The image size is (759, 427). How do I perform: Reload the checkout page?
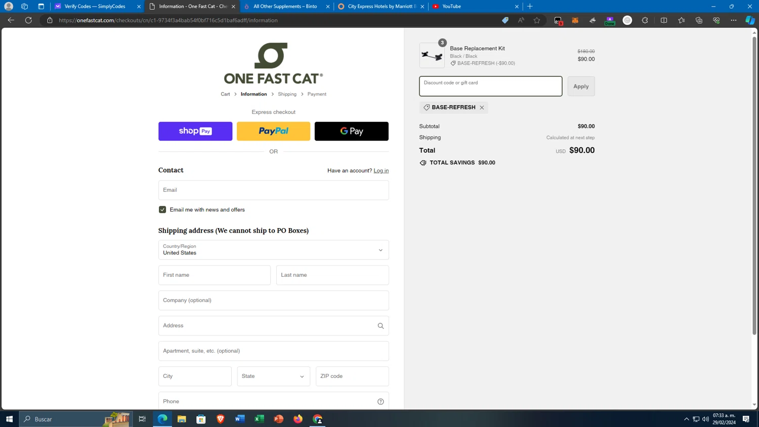click(28, 20)
